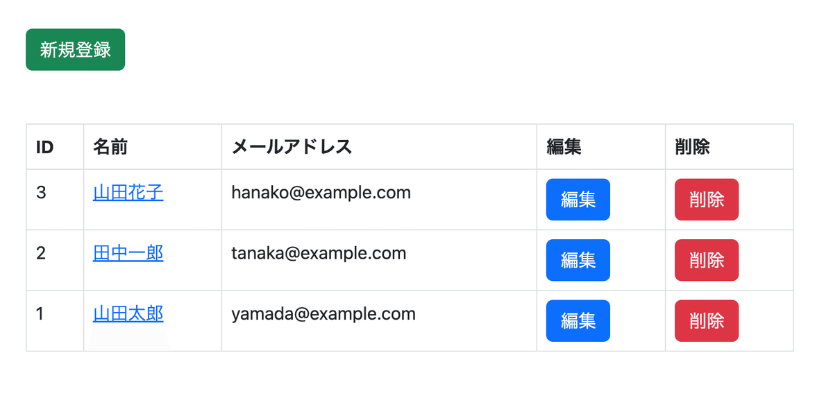Click the ID cell showing 1
This screenshot has height=398, width=833.
(x=55, y=321)
